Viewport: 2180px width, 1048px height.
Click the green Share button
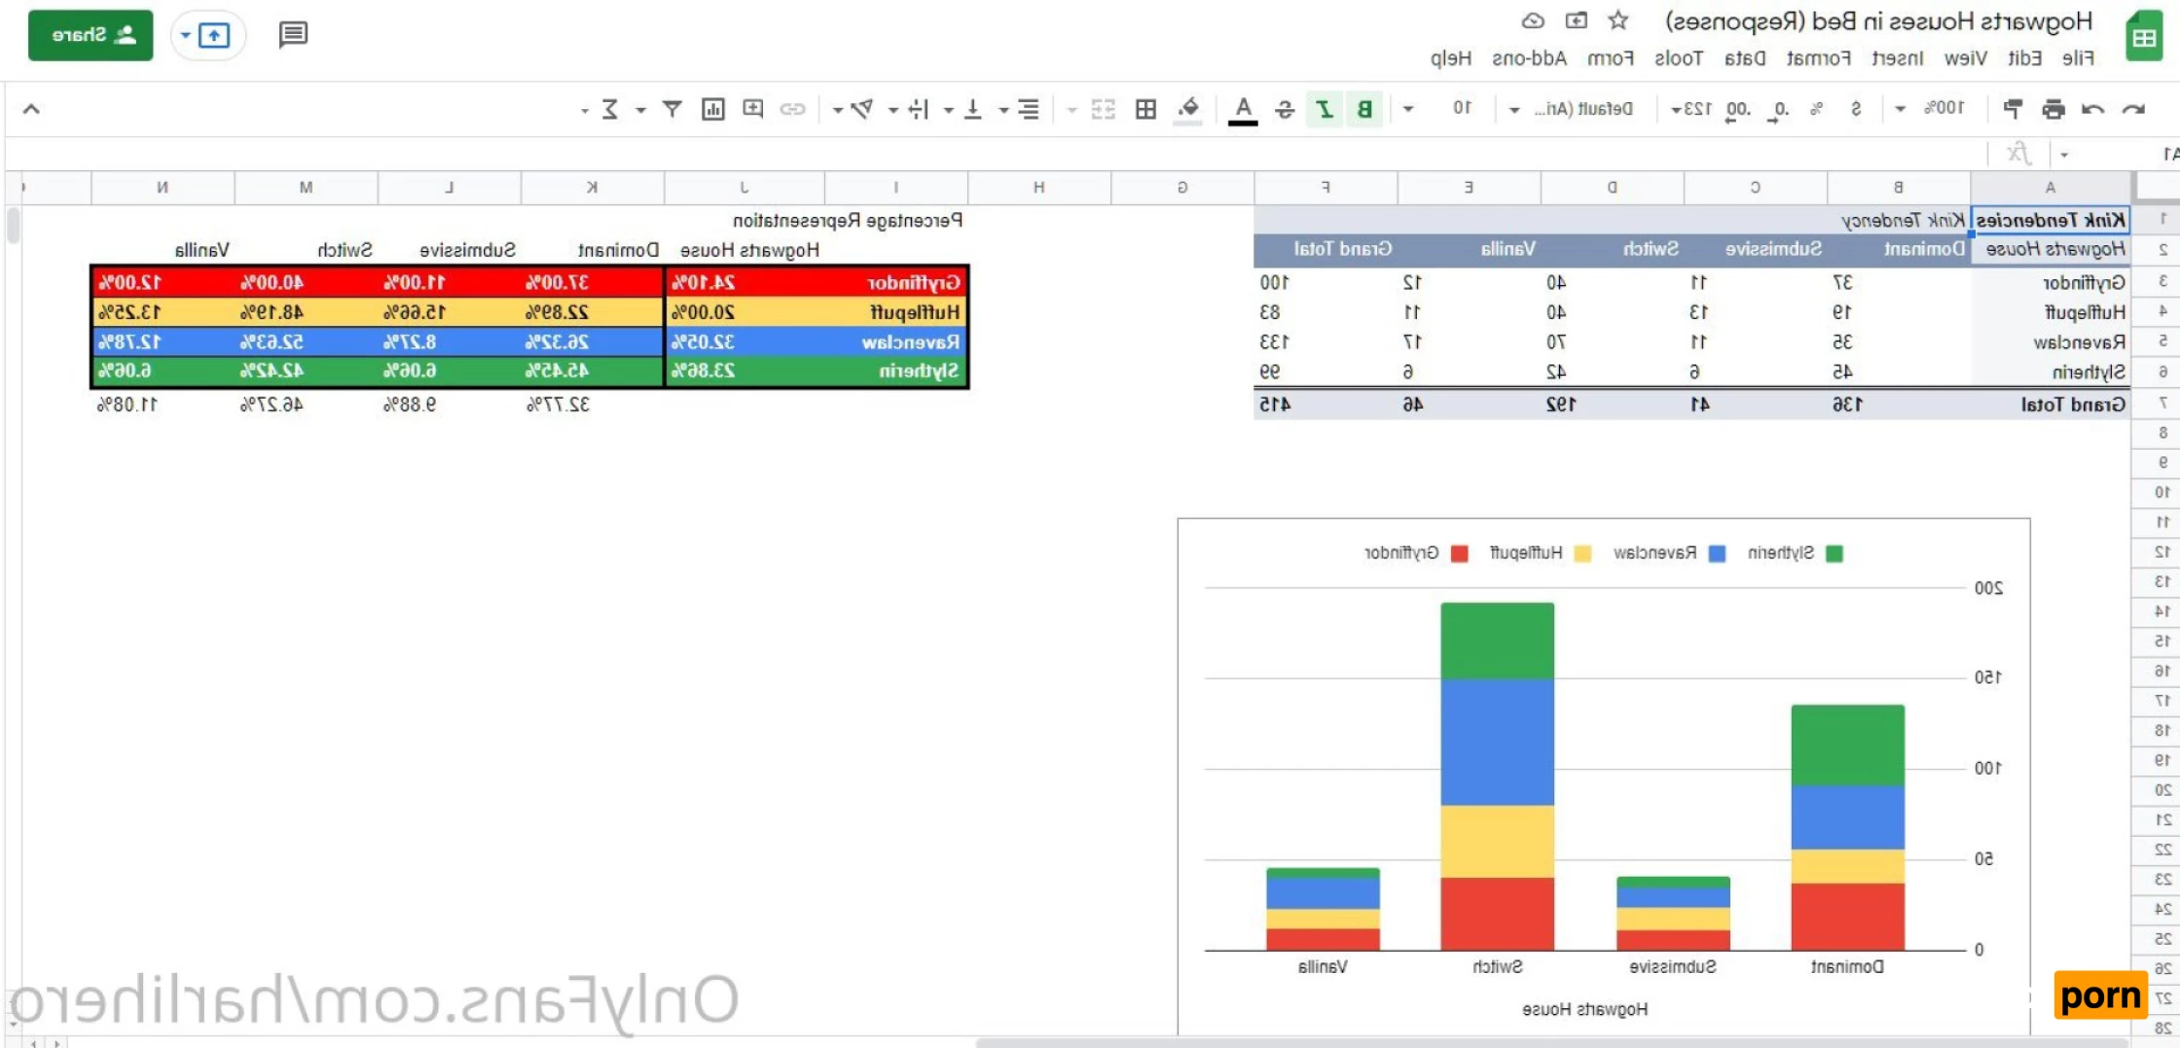tap(91, 35)
